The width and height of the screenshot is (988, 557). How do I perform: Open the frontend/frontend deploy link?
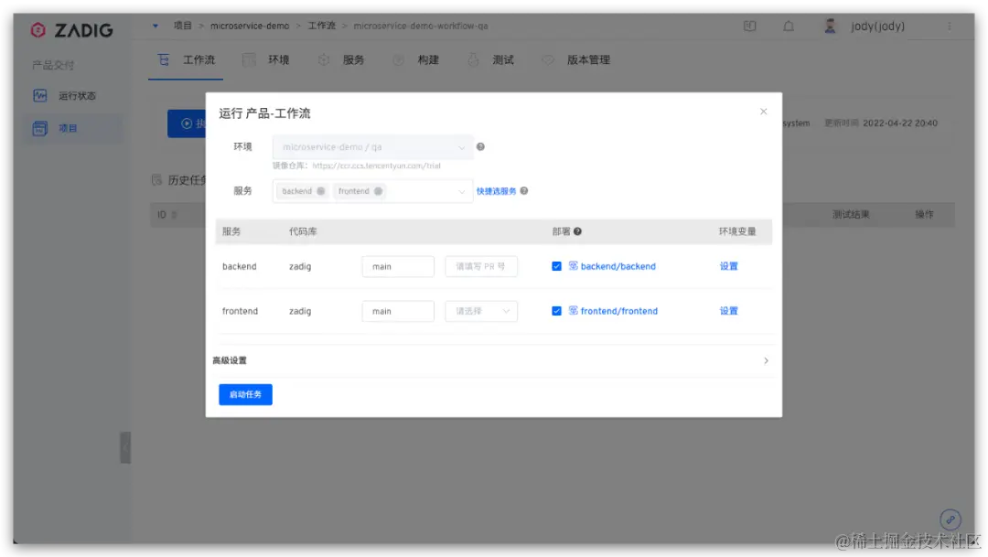tap(618, 311)
